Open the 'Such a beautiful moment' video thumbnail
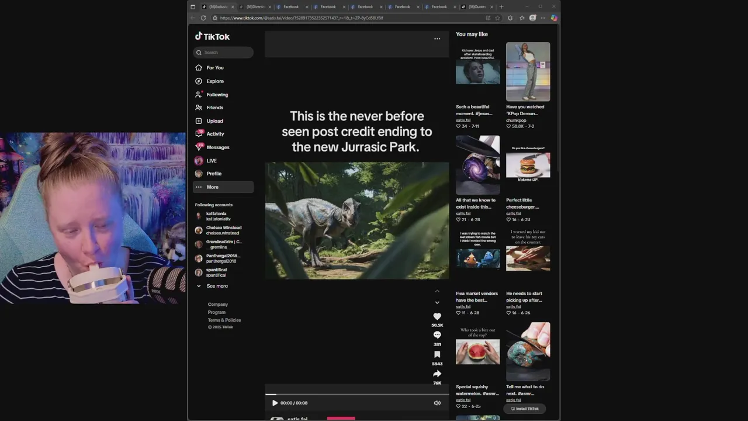Screen dimensions: 748x421 [x=478, y=71]
